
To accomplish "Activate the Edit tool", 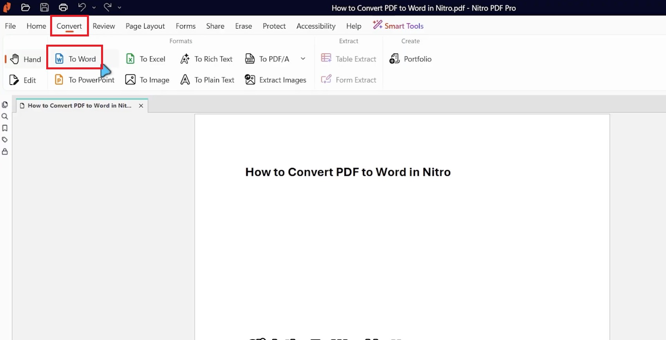I will (x=23, y=80).
